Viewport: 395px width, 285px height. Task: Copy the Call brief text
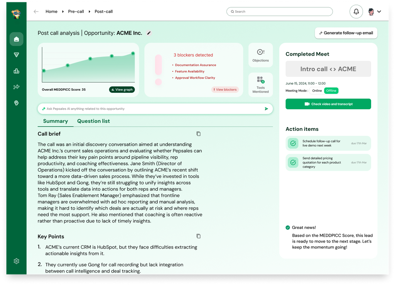199,134
